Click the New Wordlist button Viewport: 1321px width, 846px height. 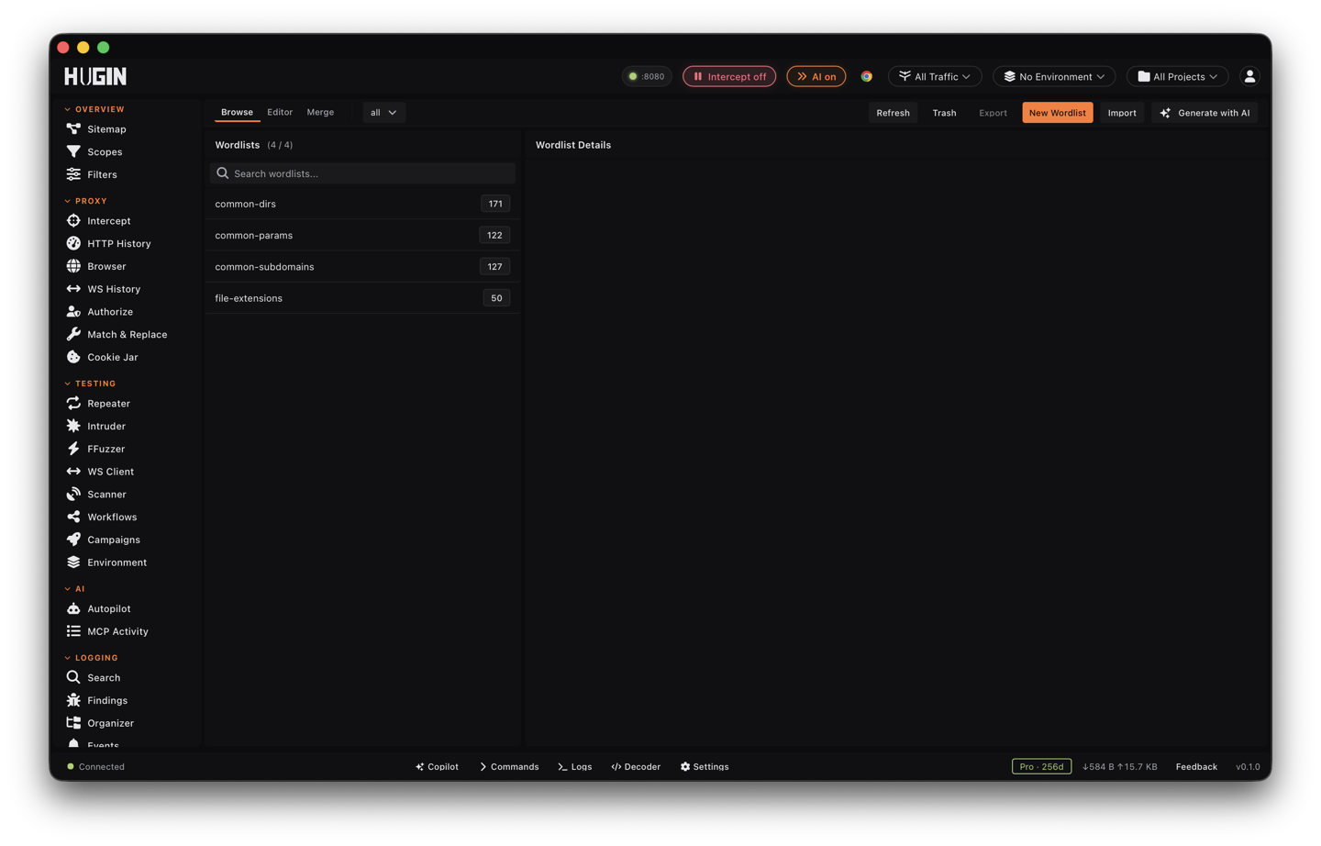point(1058,113)
